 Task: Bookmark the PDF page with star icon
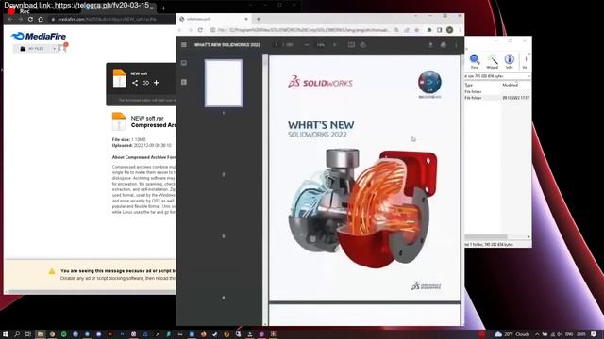[x=416, y=30]
